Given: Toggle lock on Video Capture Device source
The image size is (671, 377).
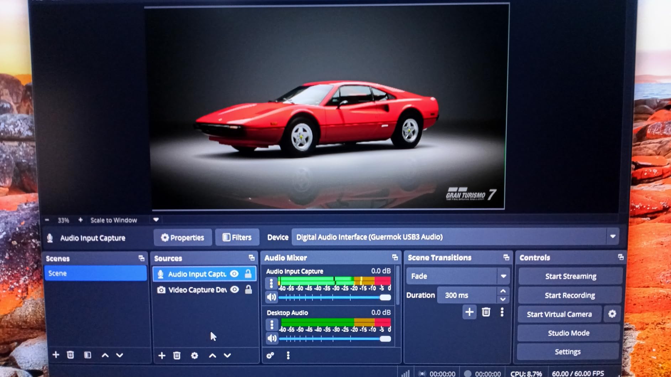Looking at the screenshot, I should point(248,290).
